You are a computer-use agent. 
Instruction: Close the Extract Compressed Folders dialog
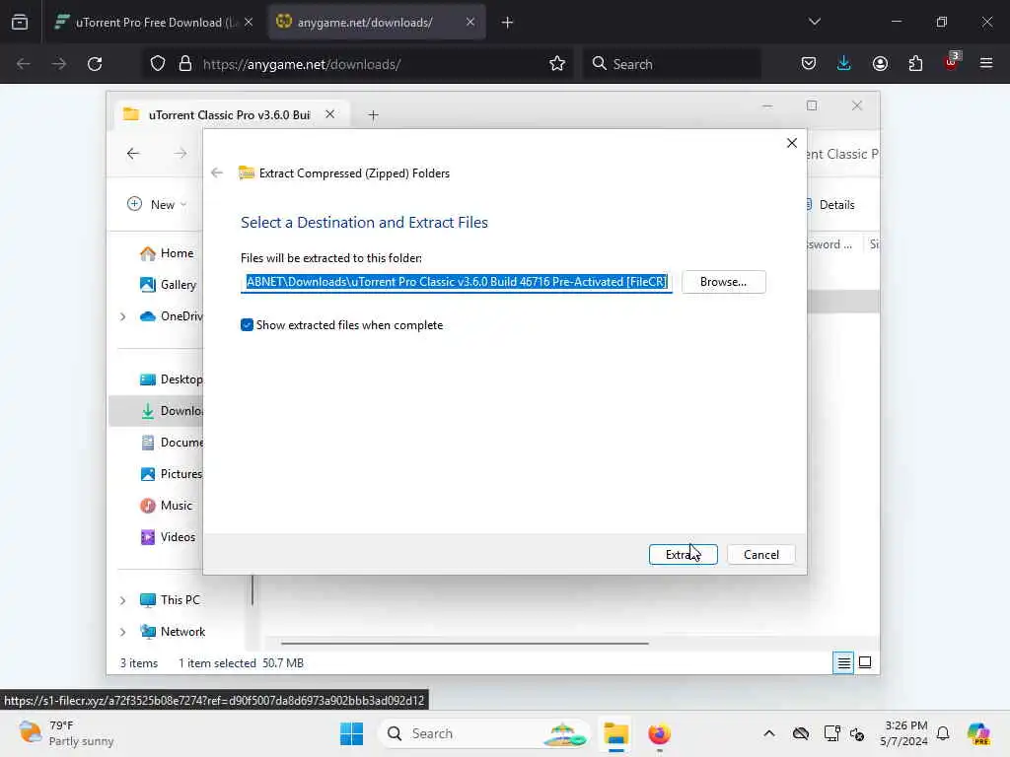(x=792, y=143)
